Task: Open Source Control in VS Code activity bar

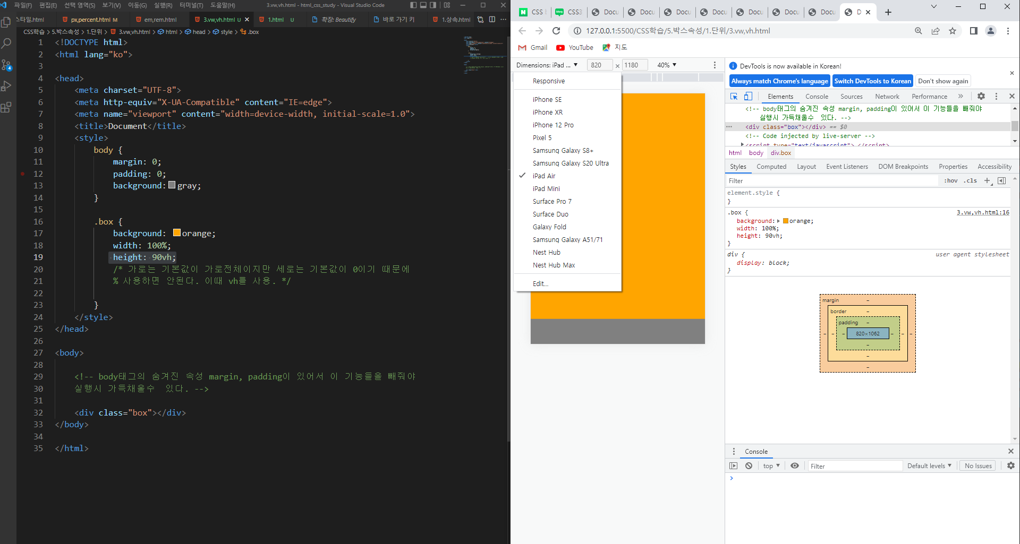Action: [x=6, y=65]
